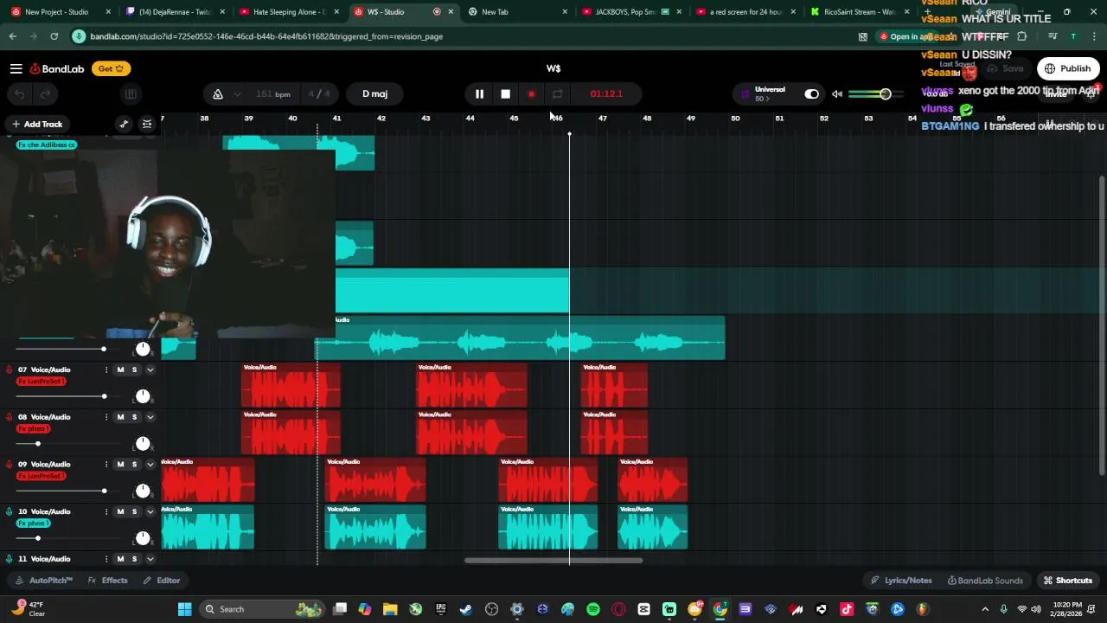Solo track 07 Voice/Audio
This screenshot has width=1107, height=623.
coord(134,369)
